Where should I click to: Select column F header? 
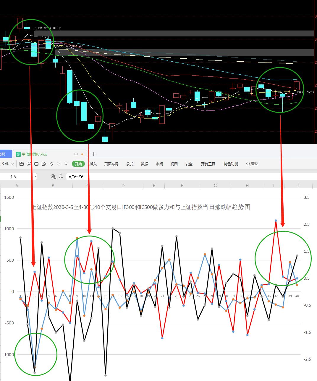point(182,186)
